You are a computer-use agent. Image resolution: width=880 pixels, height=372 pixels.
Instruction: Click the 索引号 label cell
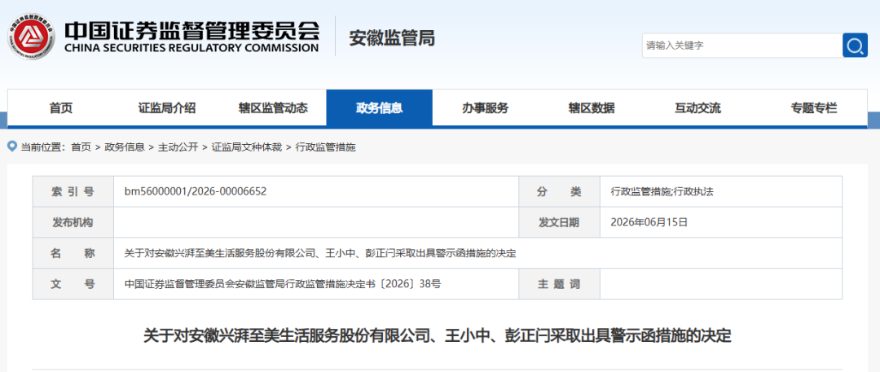[73, 191]
